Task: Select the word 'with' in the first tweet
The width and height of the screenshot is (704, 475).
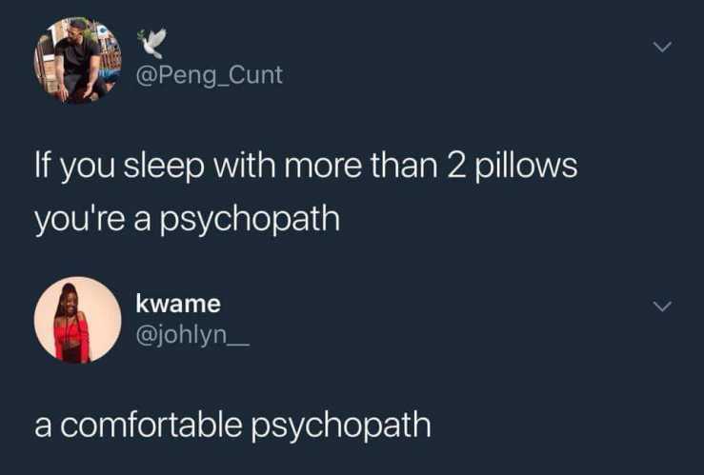Action: coord(244,165)
